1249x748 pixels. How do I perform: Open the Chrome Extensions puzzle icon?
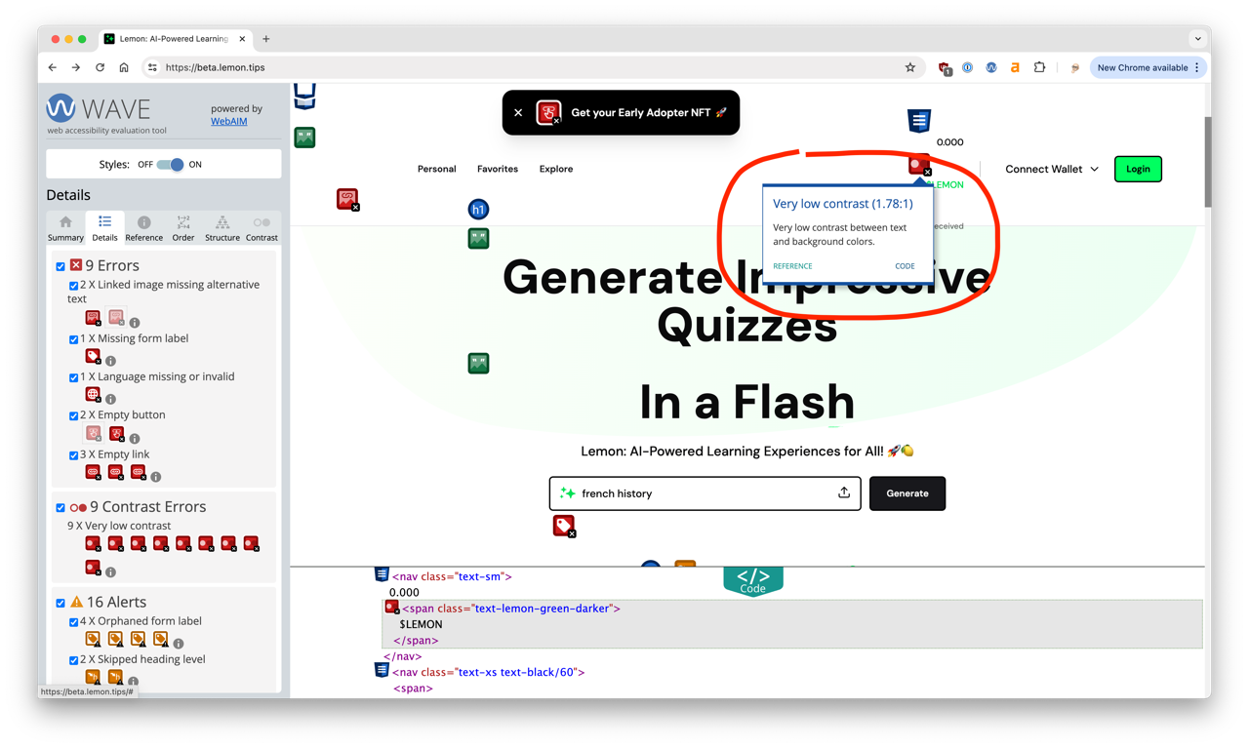[1039, 67]
